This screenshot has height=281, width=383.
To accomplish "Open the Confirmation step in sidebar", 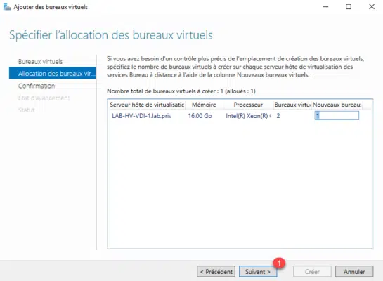I will coord(37,86).
